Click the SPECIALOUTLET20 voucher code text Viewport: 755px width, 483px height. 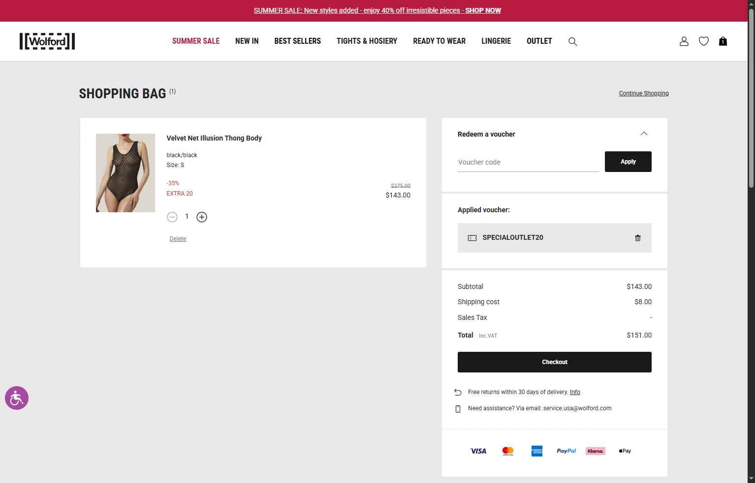click(x=513, y=238)
